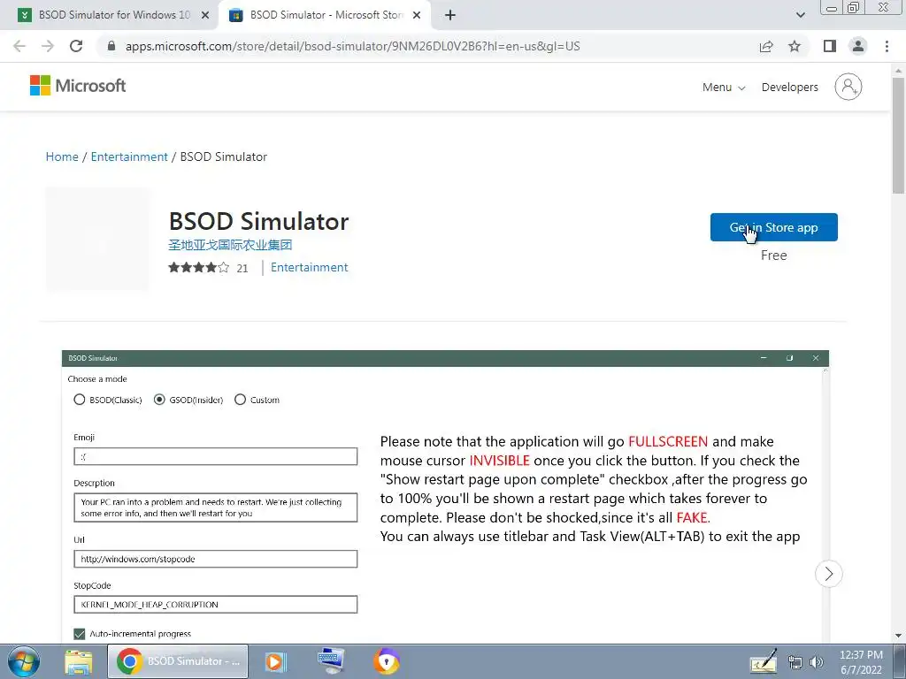Reload the current page
This screenshot has width=906, height=679.
coord(76,46)
